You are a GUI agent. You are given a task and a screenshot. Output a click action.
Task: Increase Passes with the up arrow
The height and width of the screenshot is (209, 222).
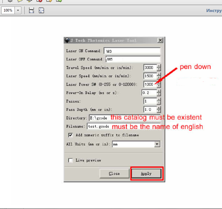(x=159, y=100)
